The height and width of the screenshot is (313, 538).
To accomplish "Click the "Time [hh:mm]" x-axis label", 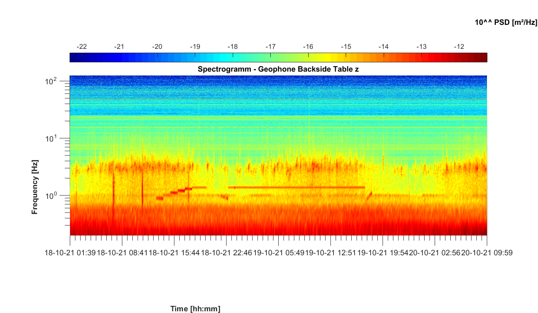I will point(195,309).
